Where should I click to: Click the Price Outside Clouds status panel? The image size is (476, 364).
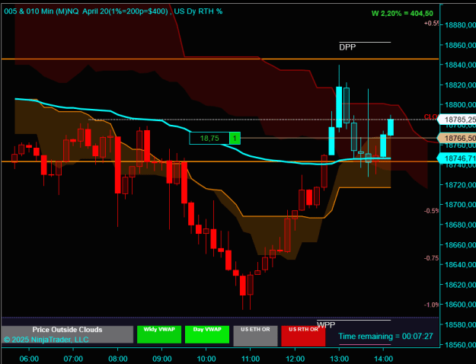click(x=67, y=334)
